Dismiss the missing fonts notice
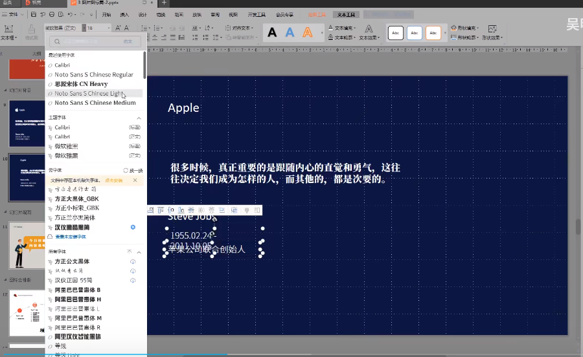This screenshot has height=357, width=583. click(x=135, y=180)
